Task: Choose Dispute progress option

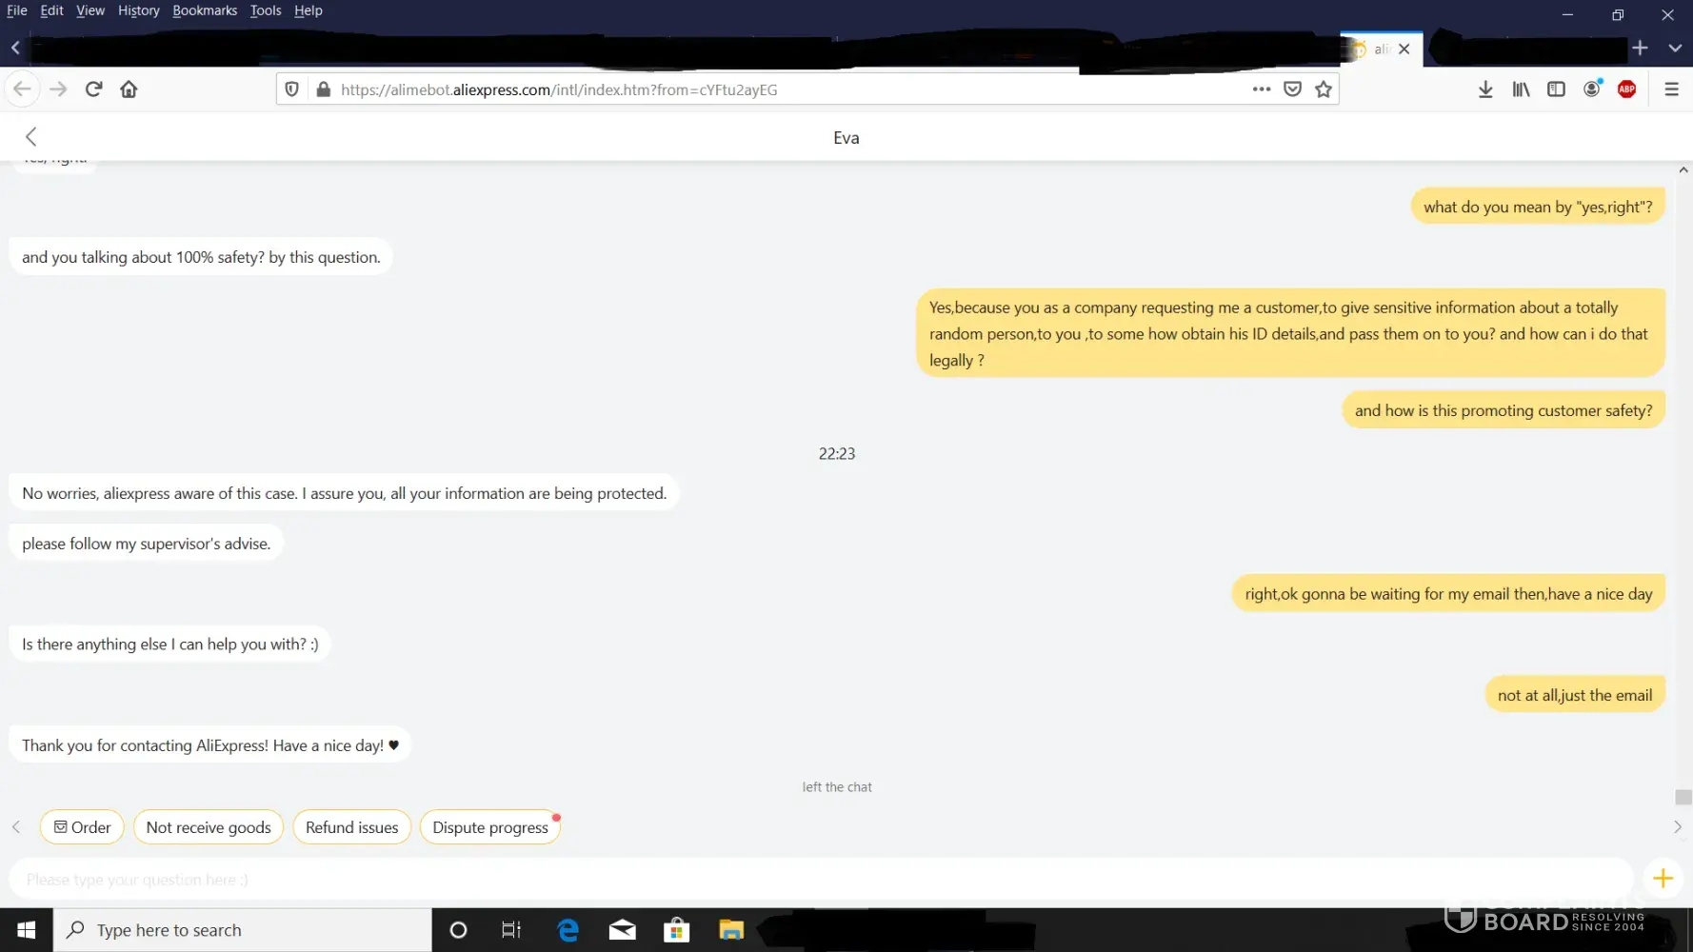Action: coord(490,827)
